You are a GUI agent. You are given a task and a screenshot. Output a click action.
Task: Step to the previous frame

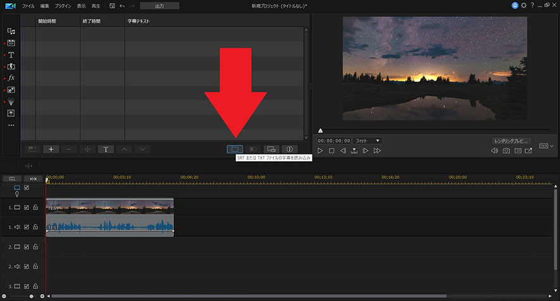(x=343, y=150)
